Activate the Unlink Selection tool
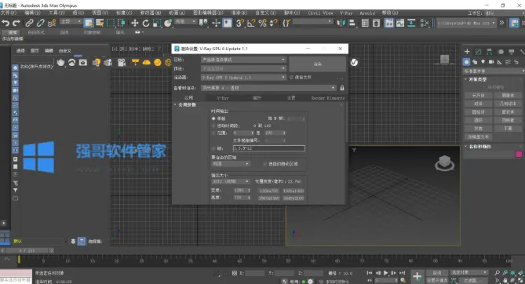 coord(41,23)
